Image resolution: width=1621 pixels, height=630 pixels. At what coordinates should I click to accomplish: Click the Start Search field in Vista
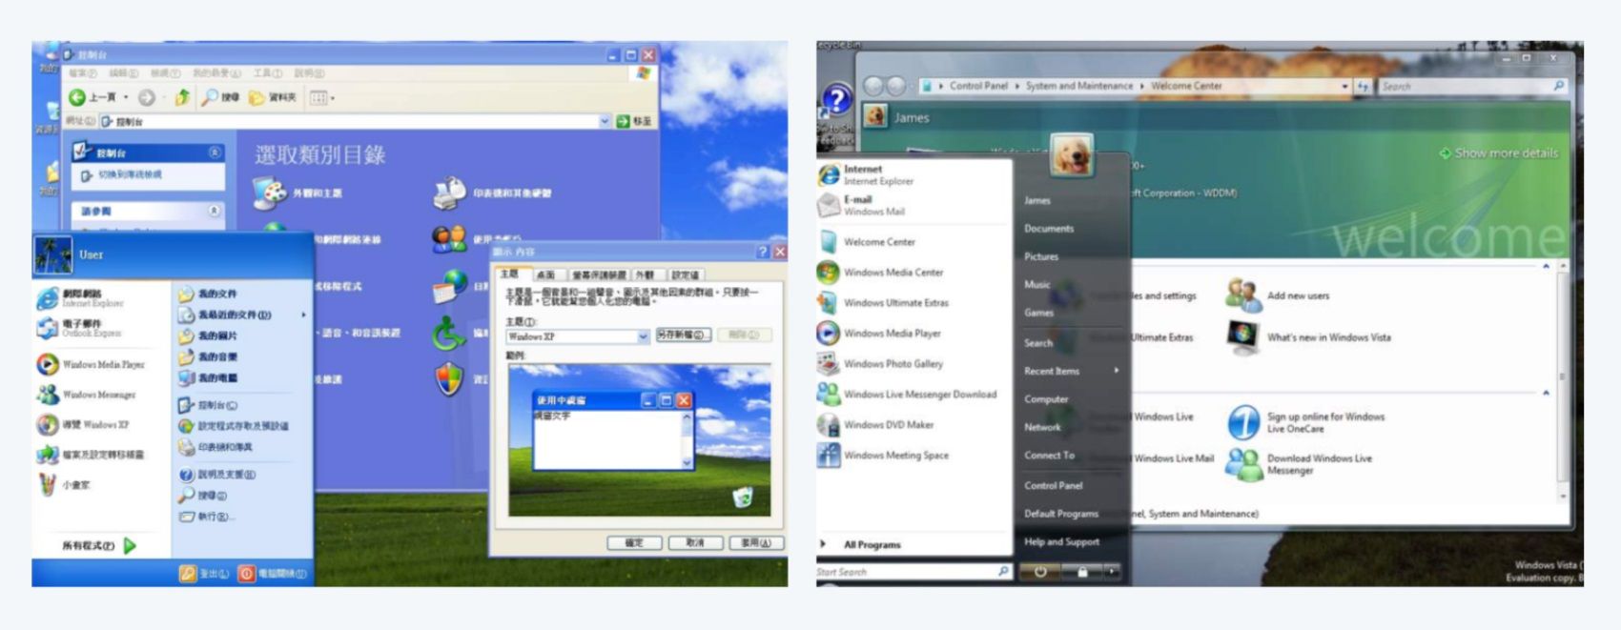(913, 572)
